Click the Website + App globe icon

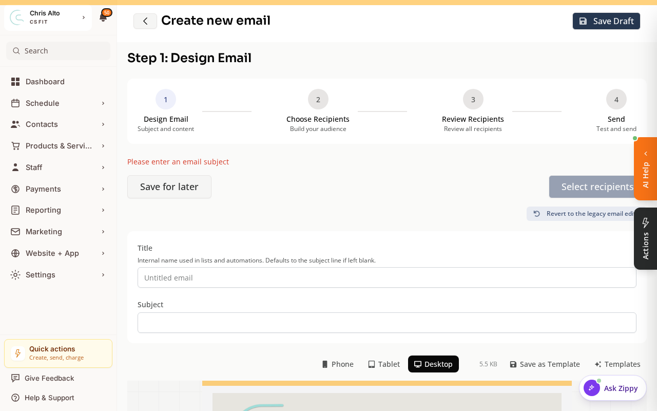pos(15,253)
